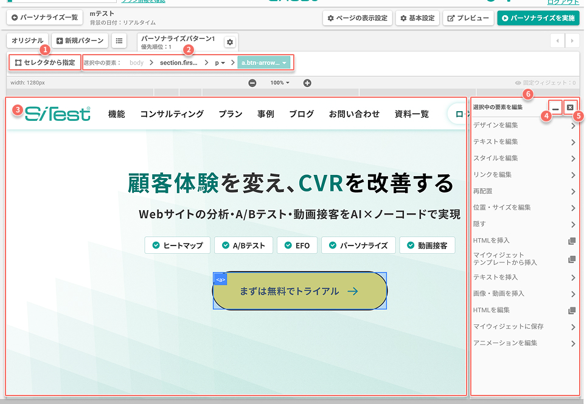The image size is (587, 404).
Task: Expand 画像・動画を挿入
Action: (524, 294)
